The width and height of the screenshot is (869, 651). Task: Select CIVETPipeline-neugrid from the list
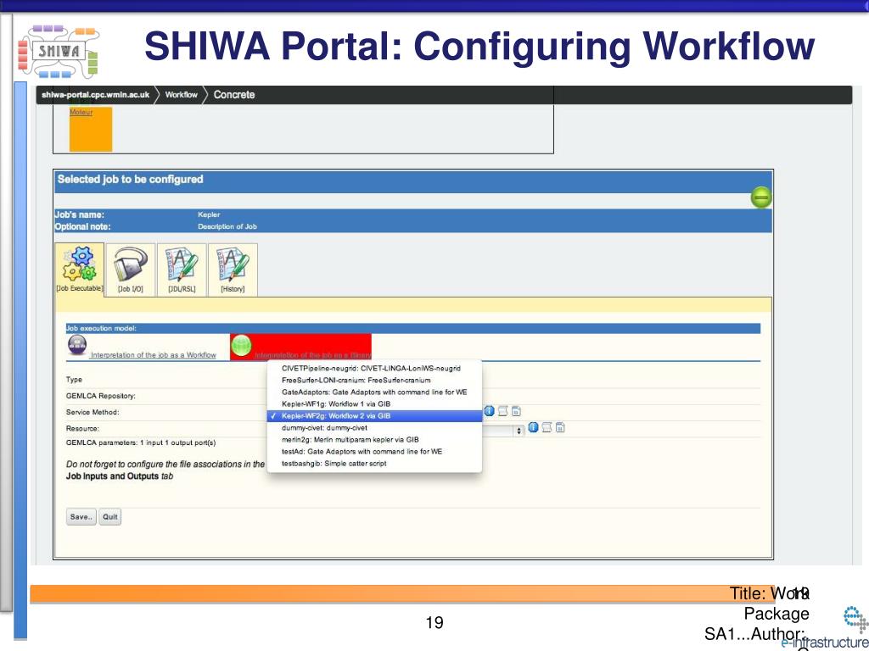click(x=374, y=368)
